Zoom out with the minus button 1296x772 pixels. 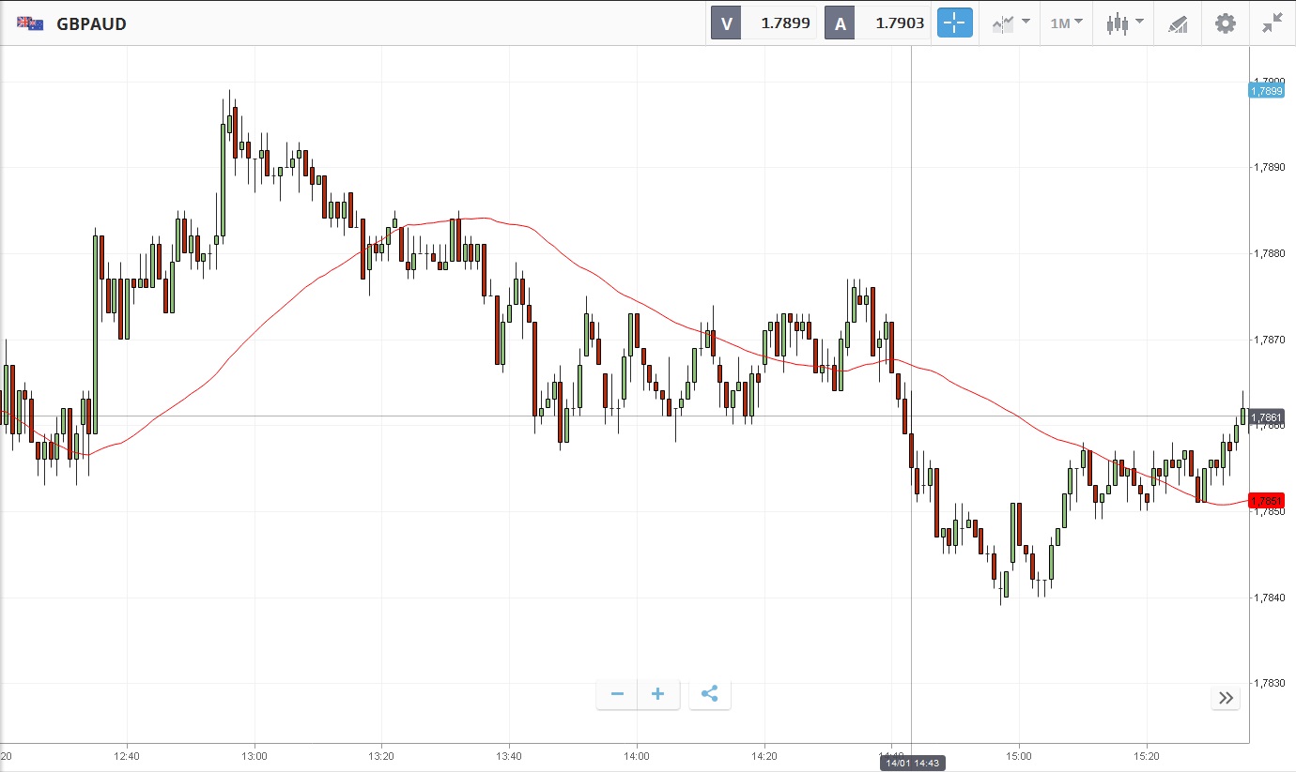(x=617, y=694)
